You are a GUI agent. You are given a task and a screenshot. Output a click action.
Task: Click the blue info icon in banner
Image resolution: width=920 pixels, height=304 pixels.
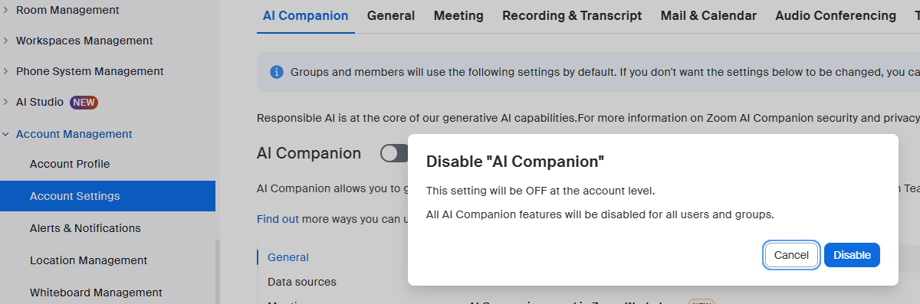[277, 72]
